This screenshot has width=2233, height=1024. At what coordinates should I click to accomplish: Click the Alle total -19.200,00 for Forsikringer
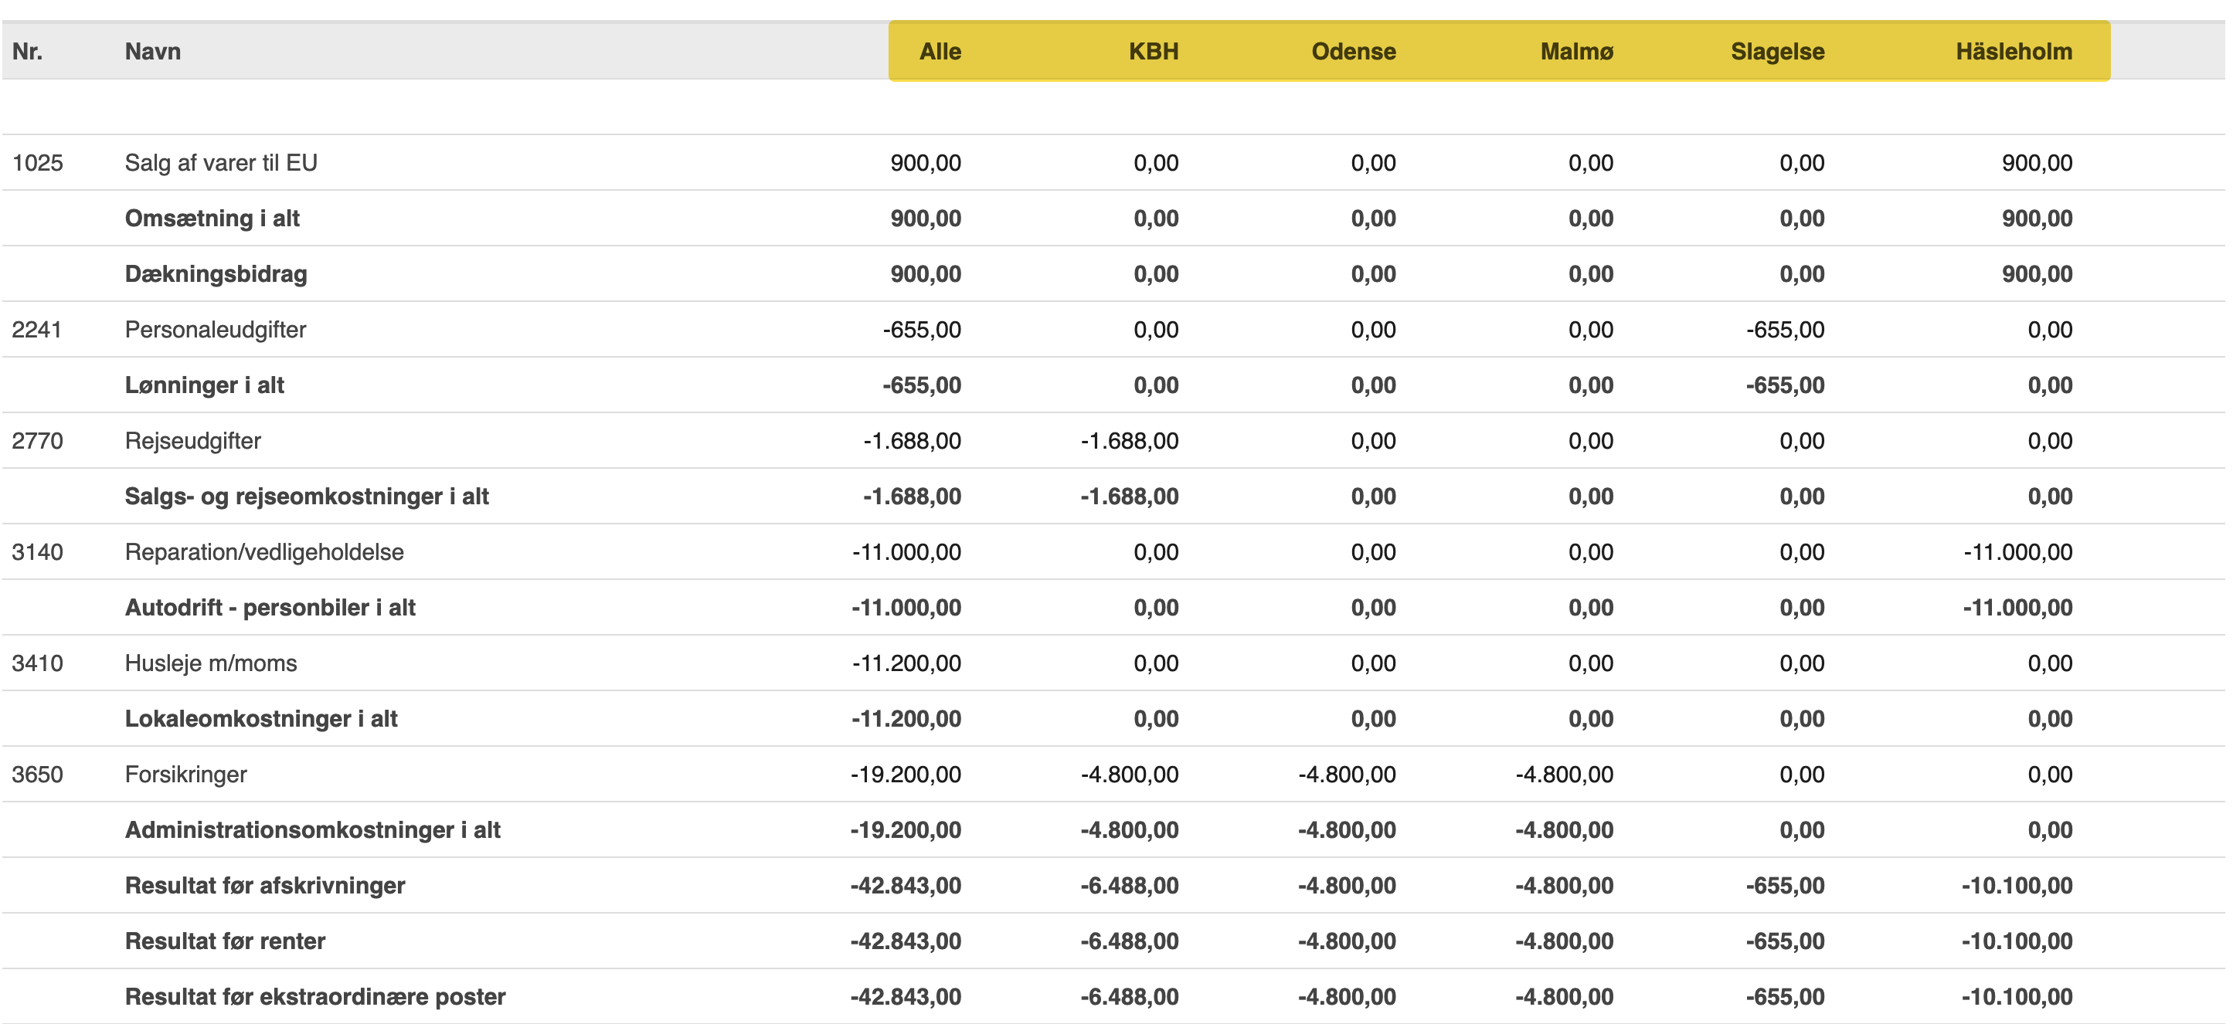coord(905,775)
